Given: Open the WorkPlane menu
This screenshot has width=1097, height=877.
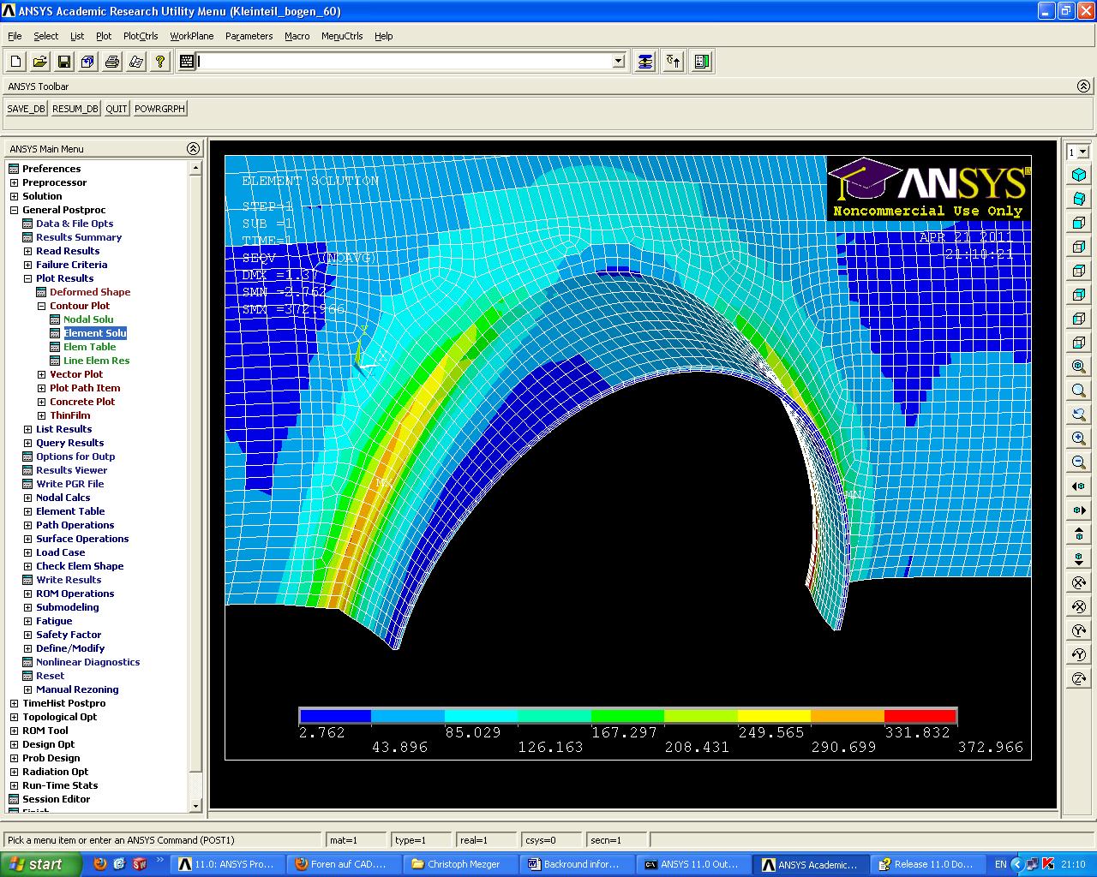Looking at the screenshot, I should click(x=192, y=36).
